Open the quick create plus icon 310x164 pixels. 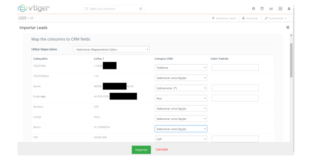tap(253, 8)
